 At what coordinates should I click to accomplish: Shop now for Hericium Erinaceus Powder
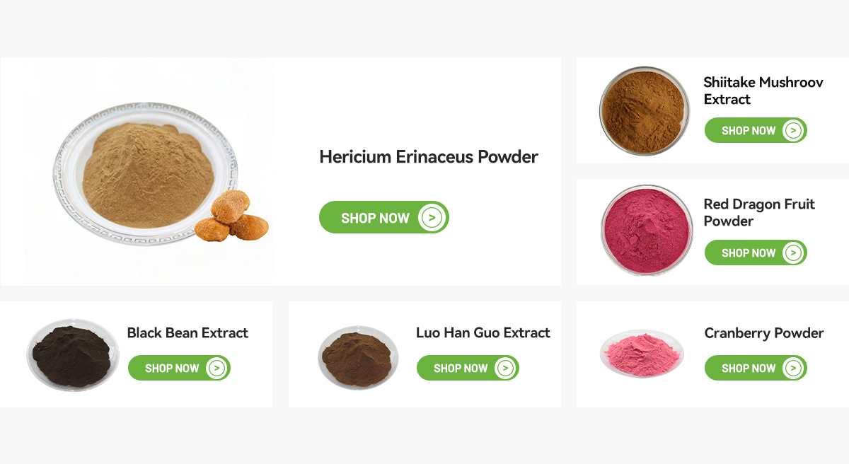point(384,217)
